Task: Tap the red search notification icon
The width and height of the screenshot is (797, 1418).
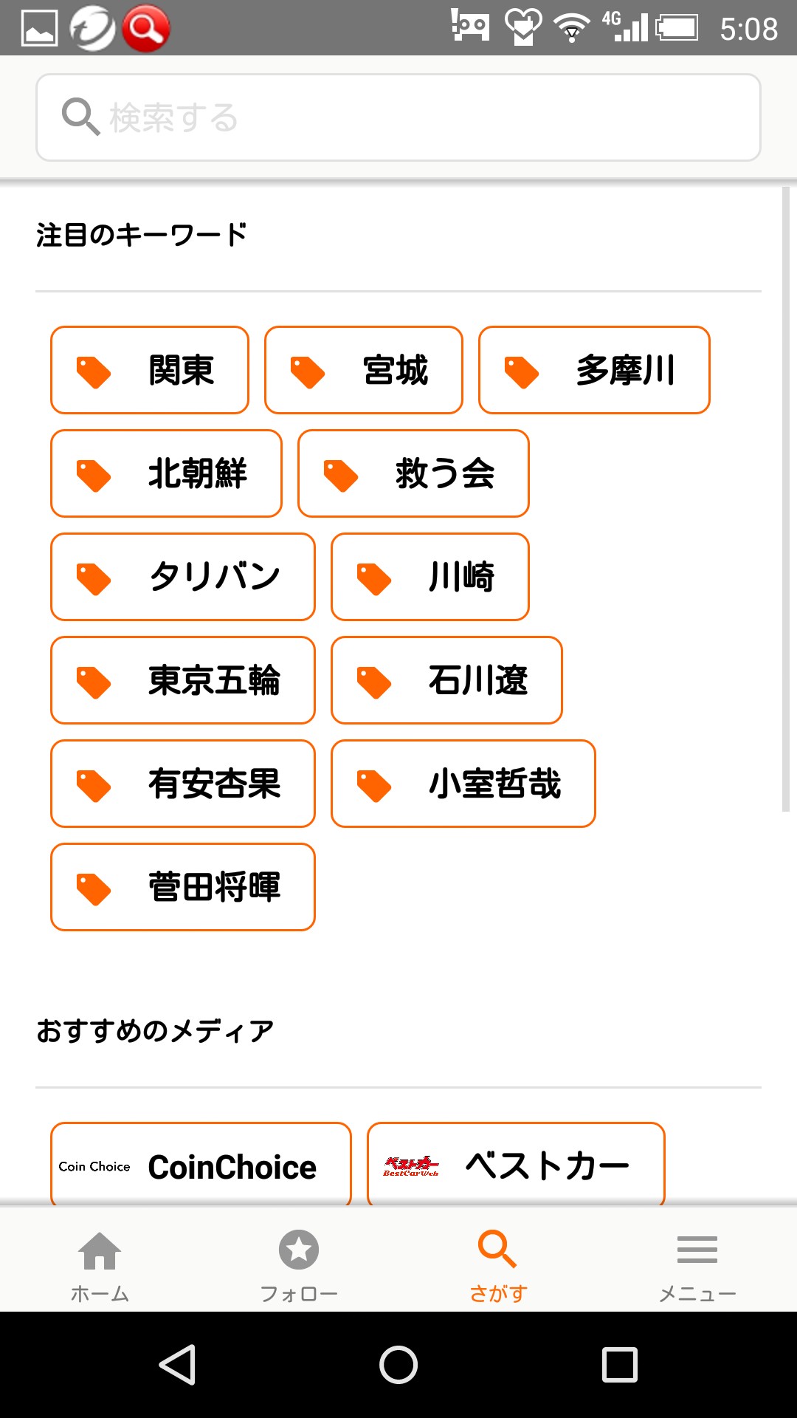Action: (x=146, y=28)
